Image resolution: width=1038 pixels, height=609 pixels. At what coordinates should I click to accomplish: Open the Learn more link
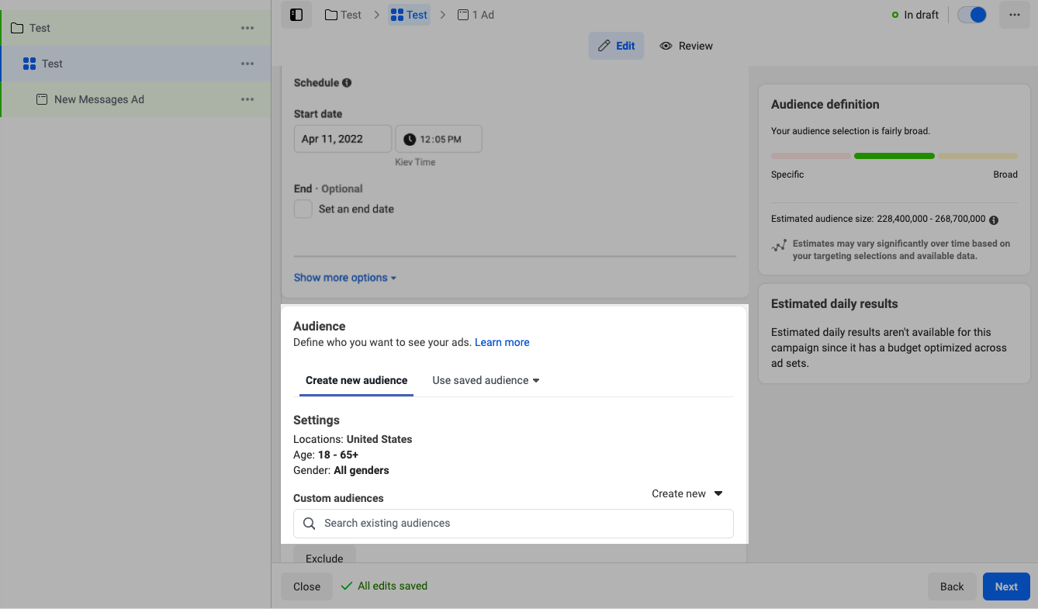pyautogui.click(x=502, y=342)
